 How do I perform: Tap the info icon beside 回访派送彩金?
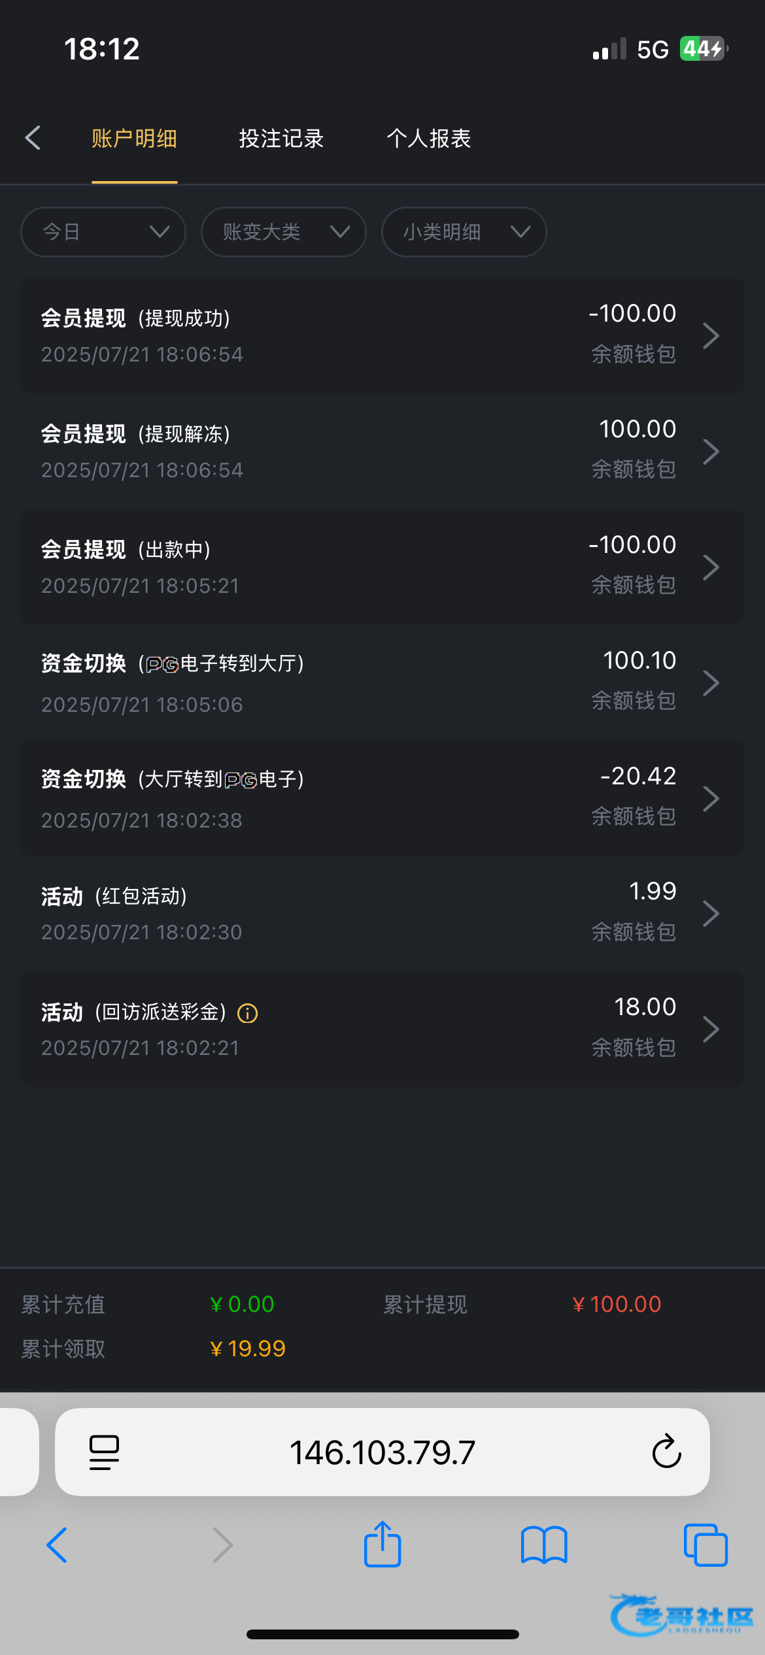pos(248,1013)
